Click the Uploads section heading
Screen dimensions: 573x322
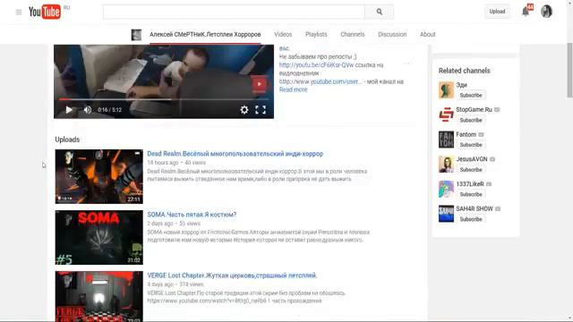(67, 140)
